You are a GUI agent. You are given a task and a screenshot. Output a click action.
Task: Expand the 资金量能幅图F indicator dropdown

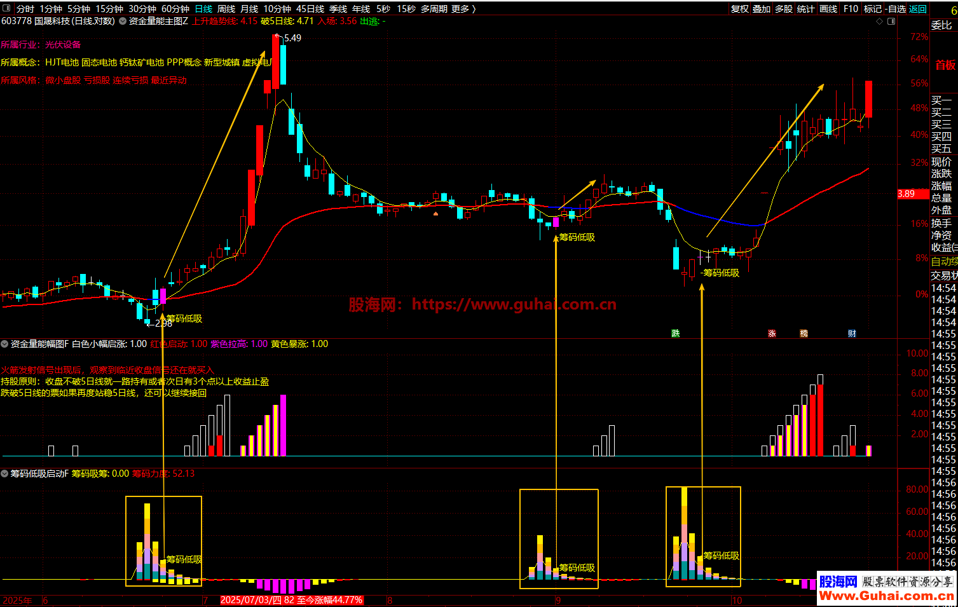[4, 344]
